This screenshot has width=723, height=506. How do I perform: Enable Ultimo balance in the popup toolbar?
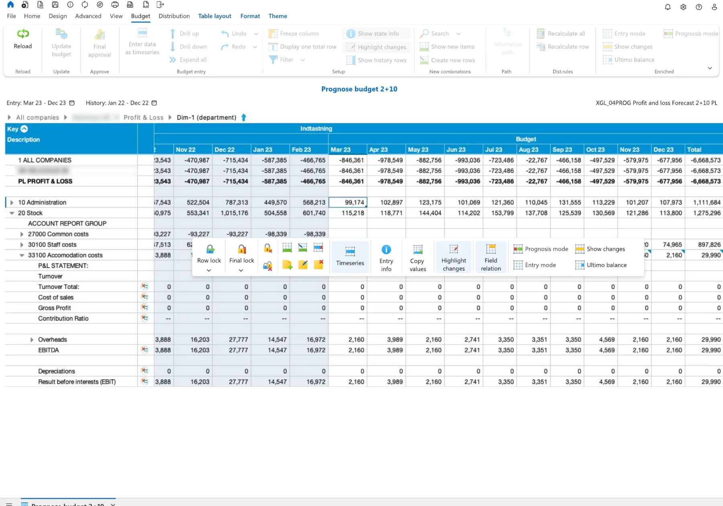tap(601, 265)
